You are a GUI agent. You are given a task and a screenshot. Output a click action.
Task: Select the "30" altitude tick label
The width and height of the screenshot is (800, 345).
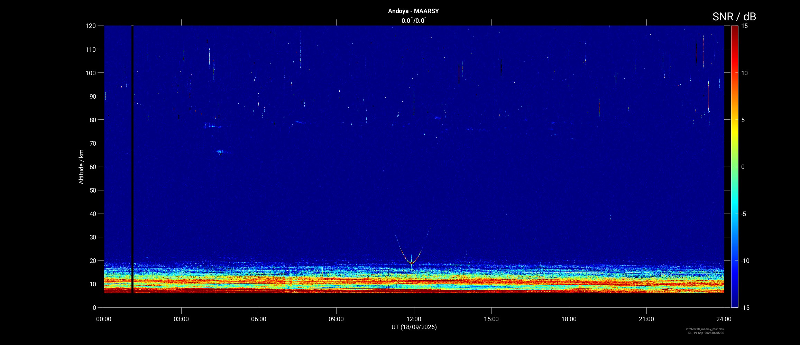93,237
